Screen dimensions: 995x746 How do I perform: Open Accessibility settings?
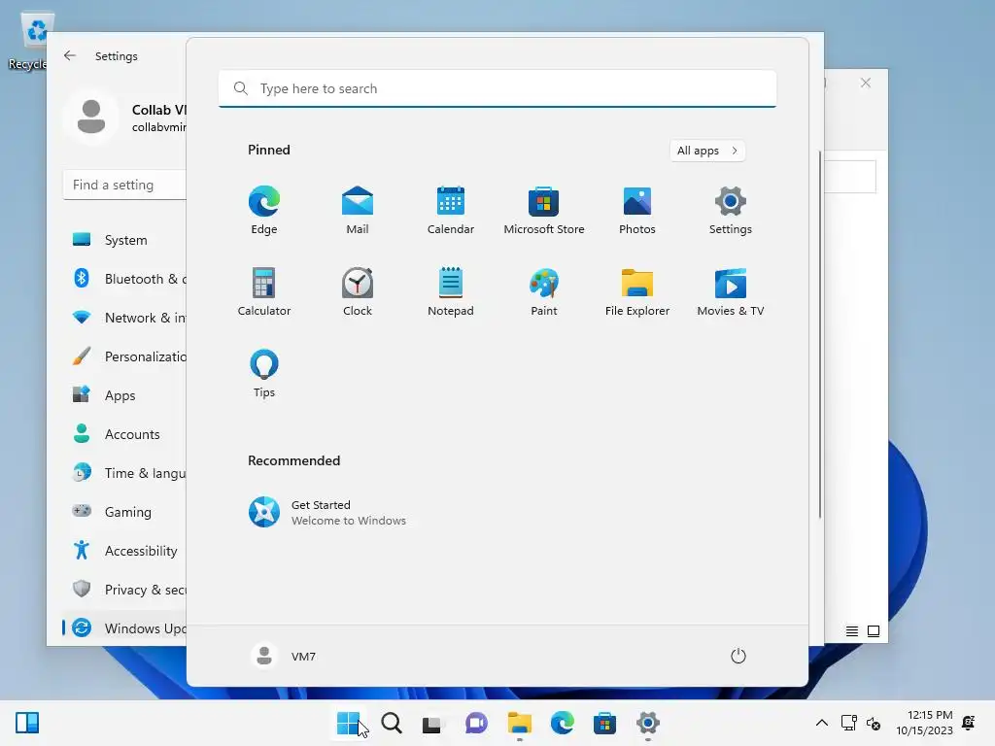pos(125,551)
